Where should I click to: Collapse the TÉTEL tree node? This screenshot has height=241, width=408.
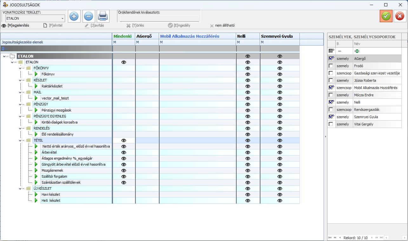(x=20, y=140)
